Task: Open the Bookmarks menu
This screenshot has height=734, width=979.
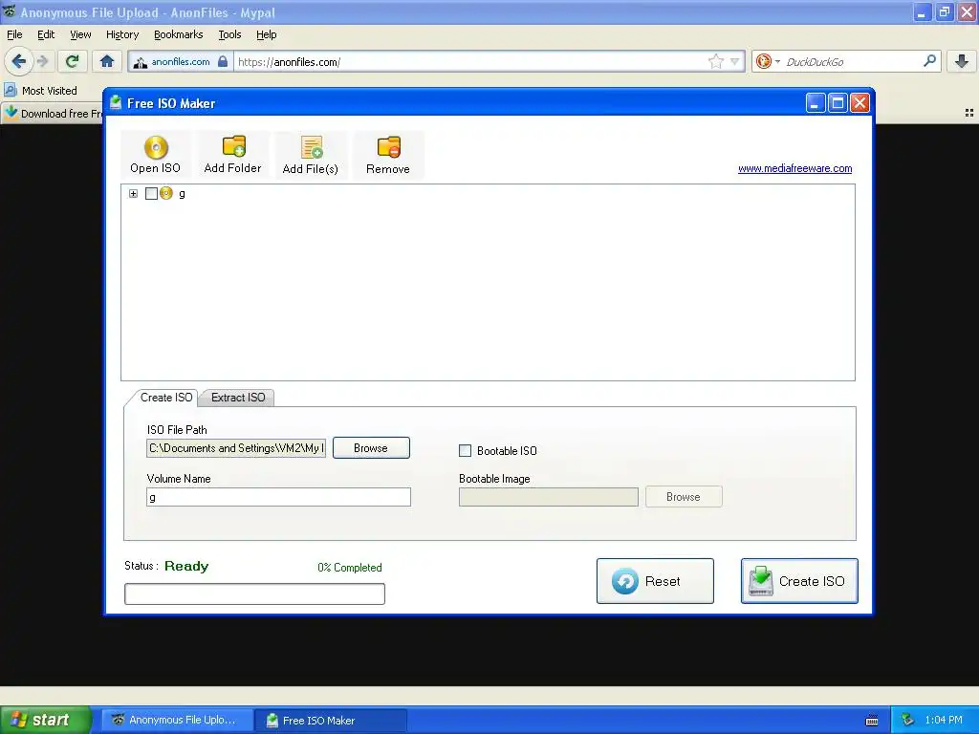Action: (179, 34)
